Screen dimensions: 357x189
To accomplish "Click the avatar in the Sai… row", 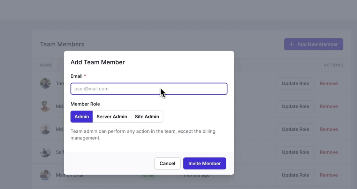I will click(45, 152).
